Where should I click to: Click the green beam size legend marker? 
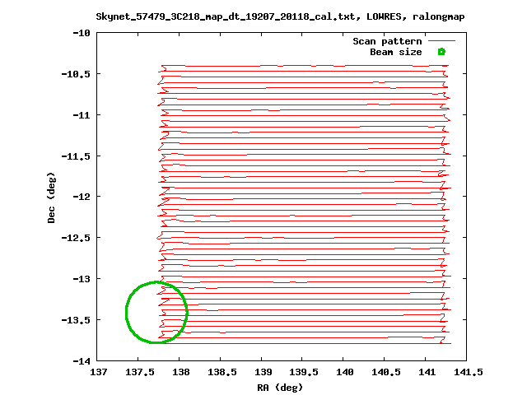441,52
